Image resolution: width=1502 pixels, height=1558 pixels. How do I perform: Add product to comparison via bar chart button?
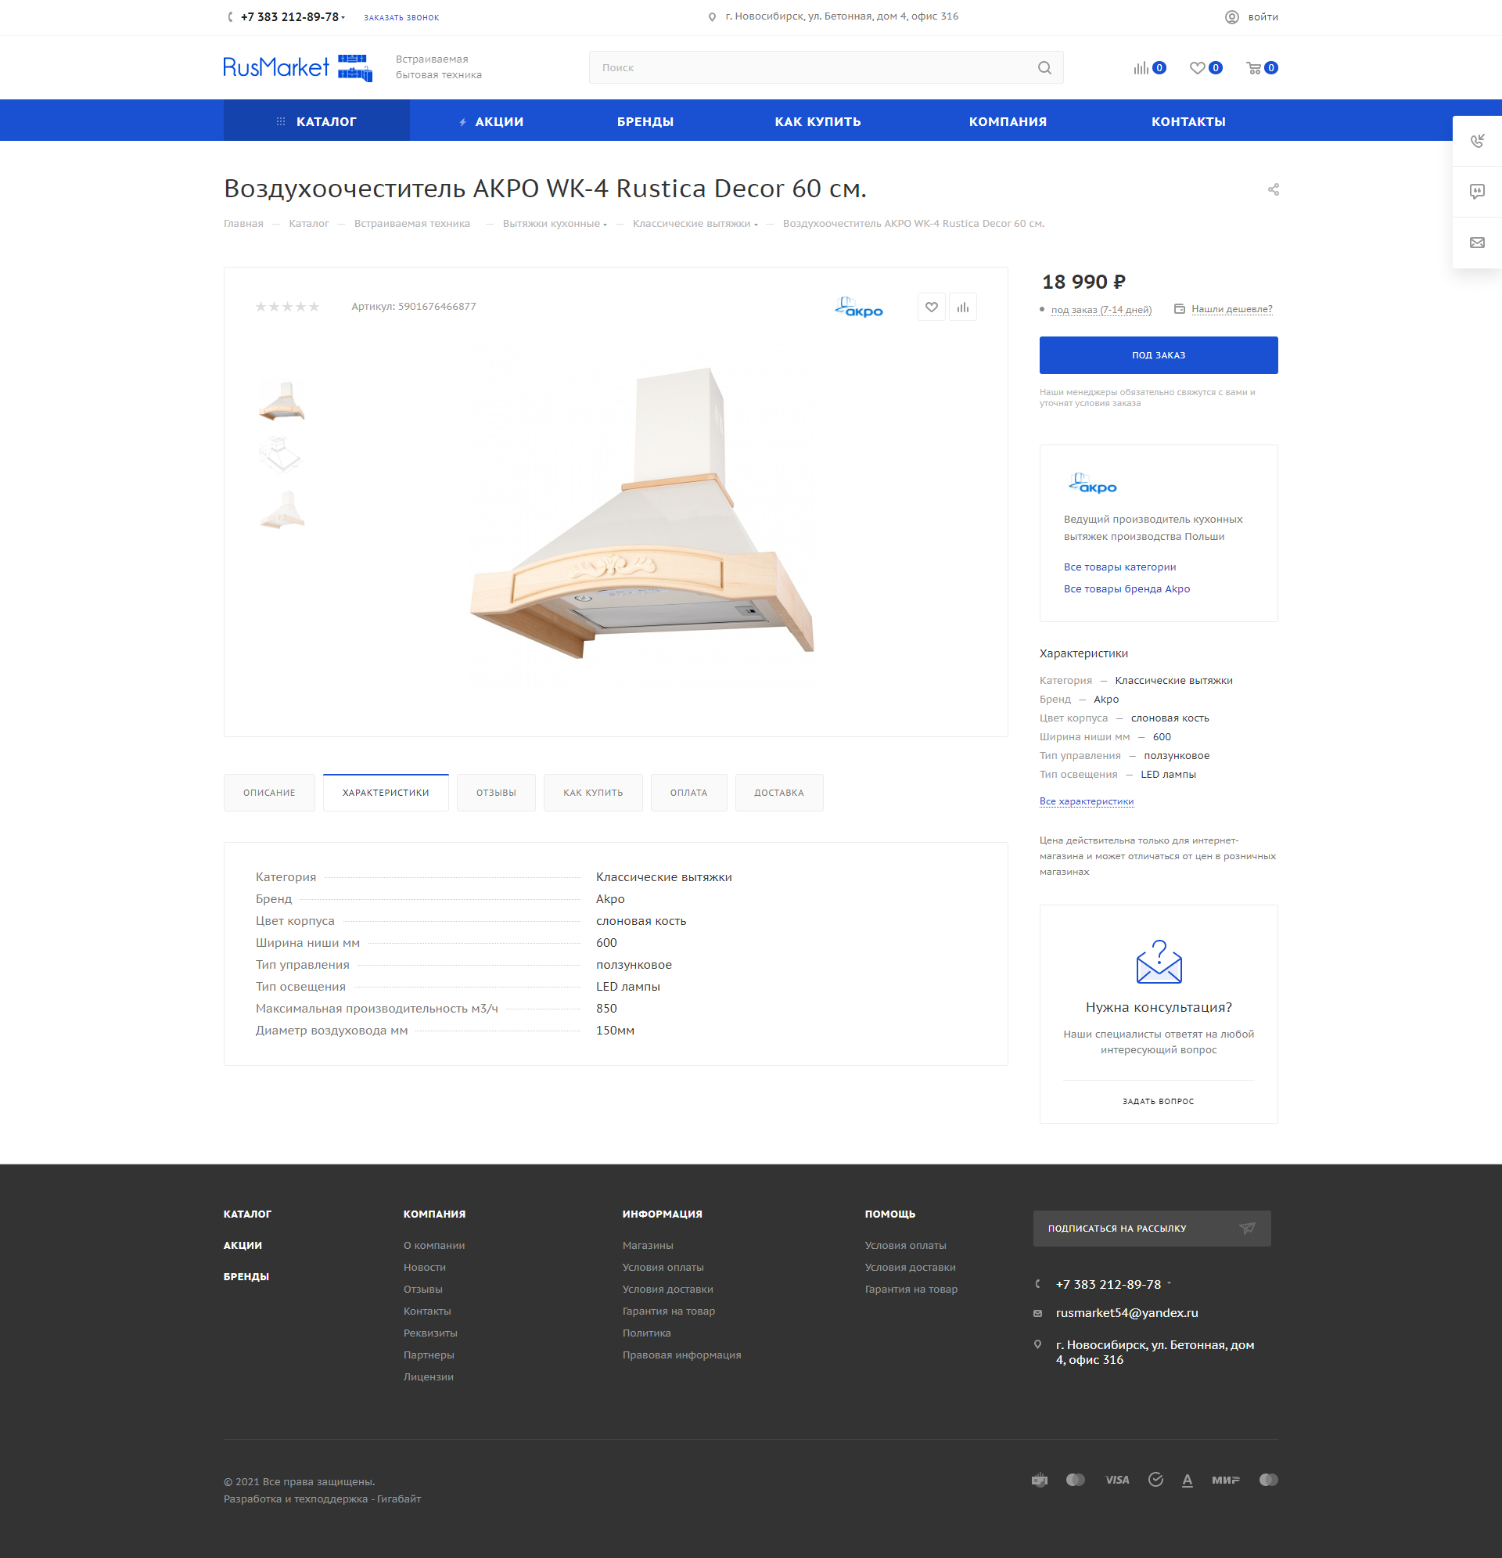tap(962, 307)
